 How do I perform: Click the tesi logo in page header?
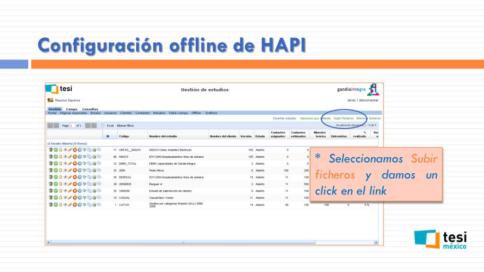[x=59, y=89]
